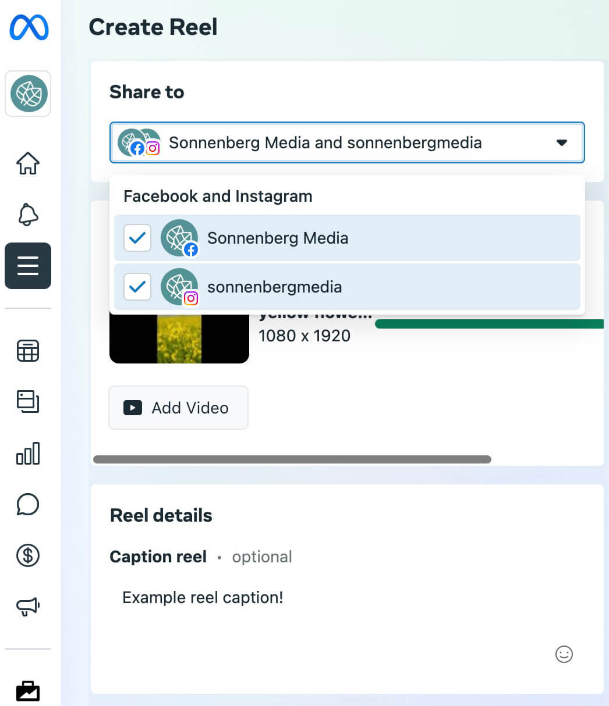
Task: Open Ads megaphone icon
Action: click(28, 607)
